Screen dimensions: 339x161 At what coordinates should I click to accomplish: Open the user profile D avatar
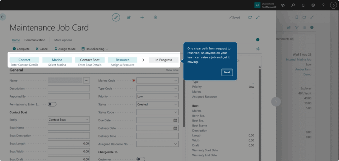[333, 5]
